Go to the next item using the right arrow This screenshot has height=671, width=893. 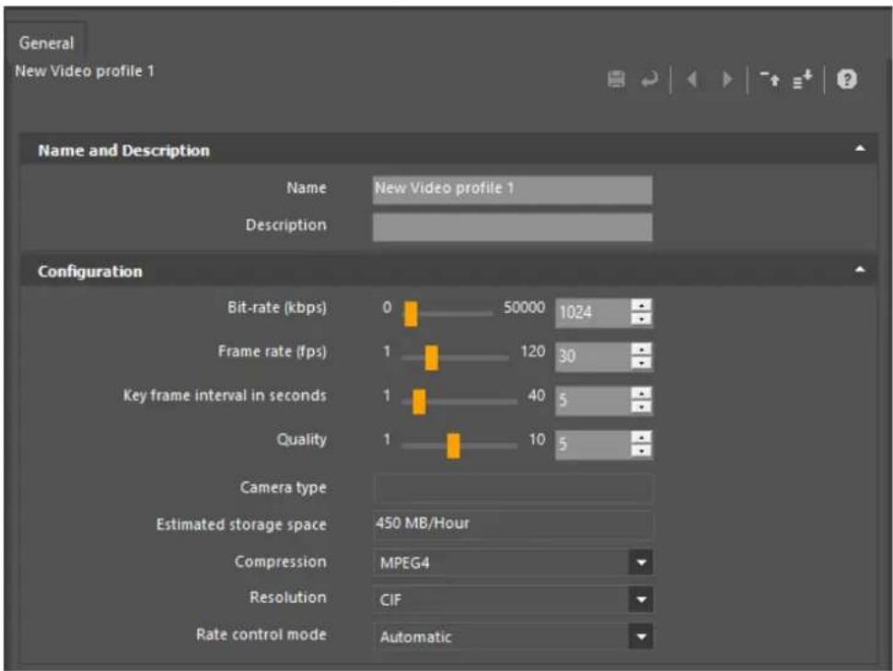point(726,79)
